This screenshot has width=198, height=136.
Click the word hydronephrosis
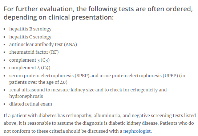point(26,96)
